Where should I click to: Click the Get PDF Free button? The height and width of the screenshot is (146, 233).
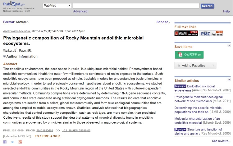(189, 55)
